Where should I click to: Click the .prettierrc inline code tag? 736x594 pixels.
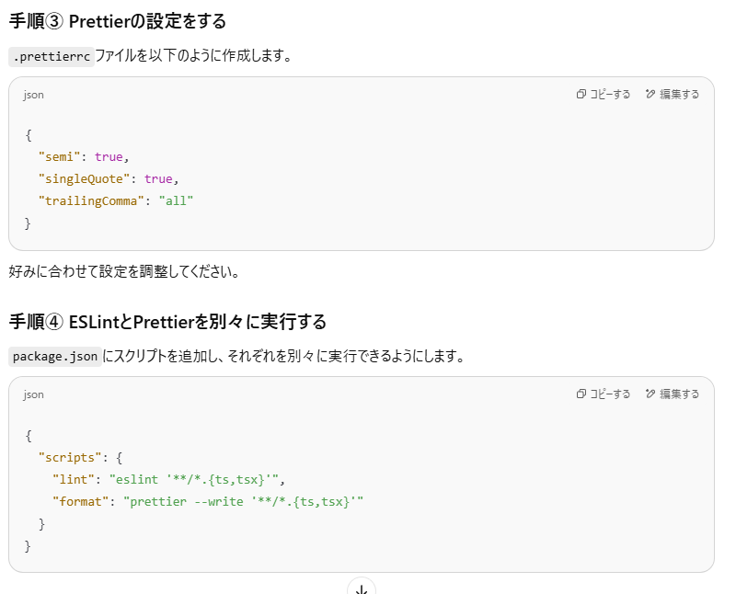tap(52, 56)
